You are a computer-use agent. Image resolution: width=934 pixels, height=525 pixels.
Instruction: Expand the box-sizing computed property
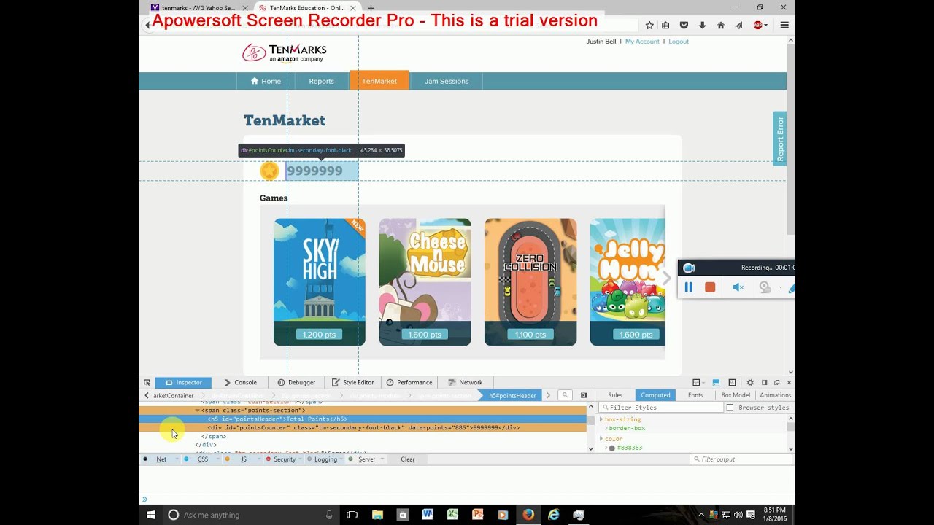pos(601,419)
